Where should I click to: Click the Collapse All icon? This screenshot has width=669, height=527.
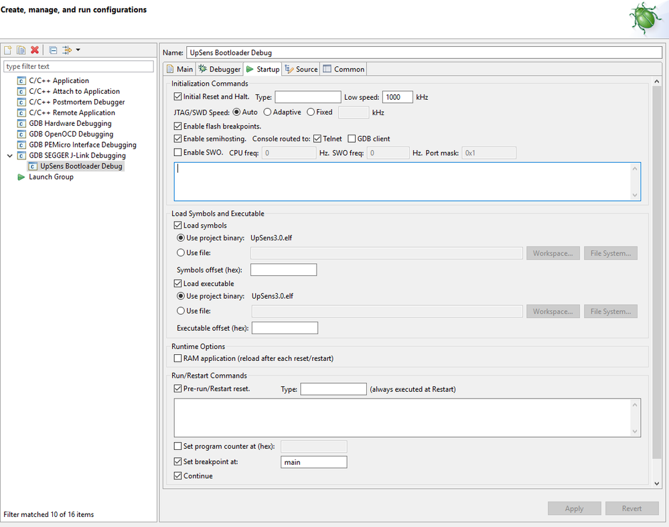point(53,50)
